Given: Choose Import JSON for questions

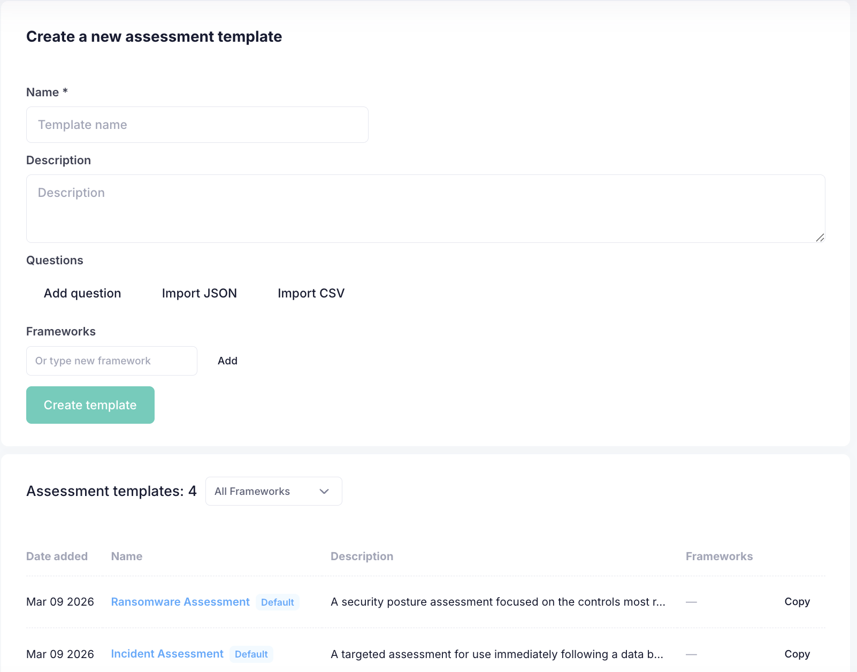Looking at the screenshot, I should [199, 293].
